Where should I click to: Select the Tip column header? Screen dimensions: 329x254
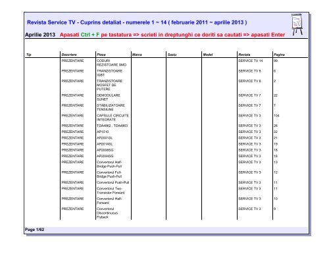28,55
